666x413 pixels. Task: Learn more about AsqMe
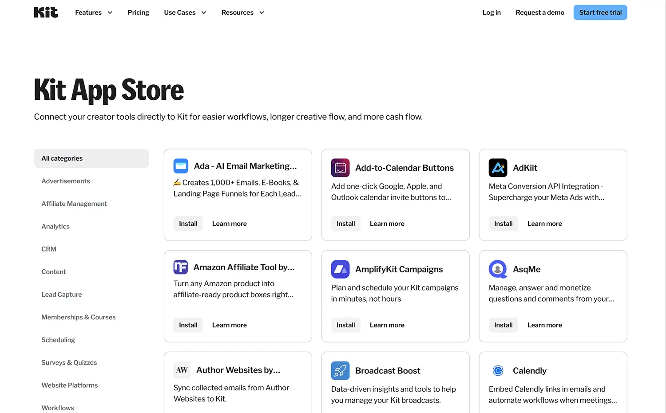[545, 325]
